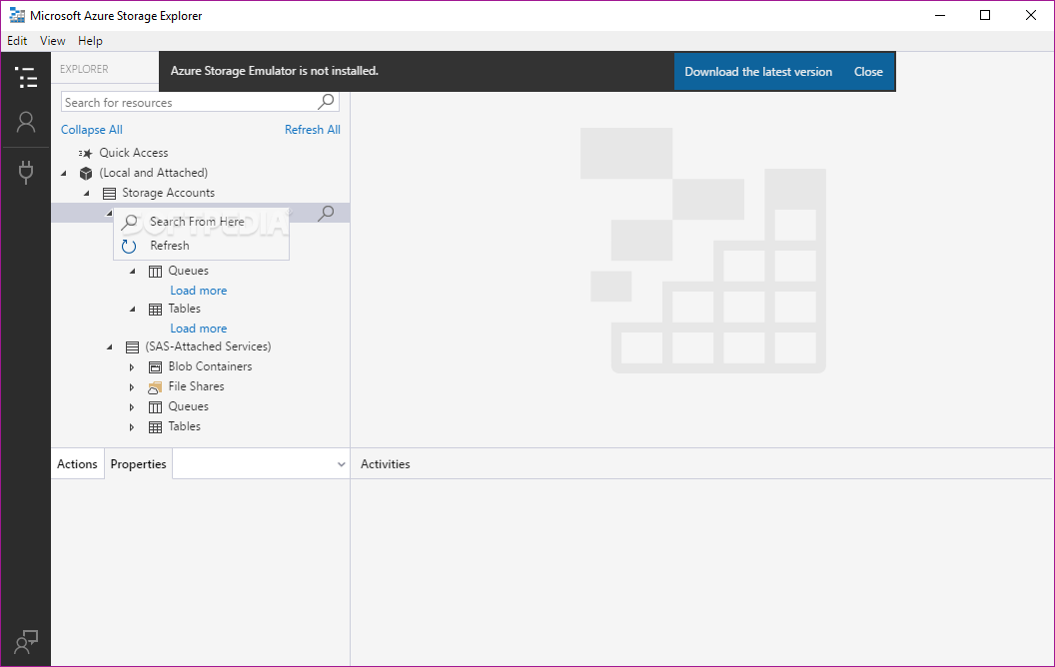Click Load more under Queues
This screenshot has width=1055, height=667.
199,291
